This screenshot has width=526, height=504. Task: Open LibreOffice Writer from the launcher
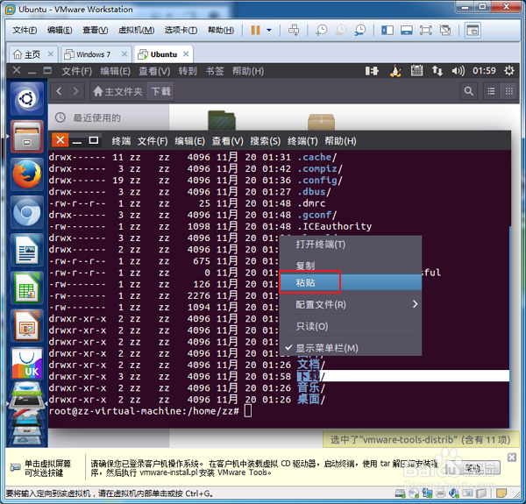pos(27,251)
